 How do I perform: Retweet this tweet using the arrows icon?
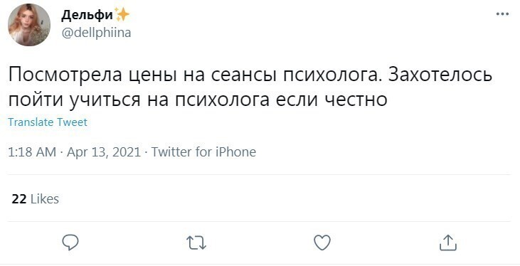click(x=196, y=243)
